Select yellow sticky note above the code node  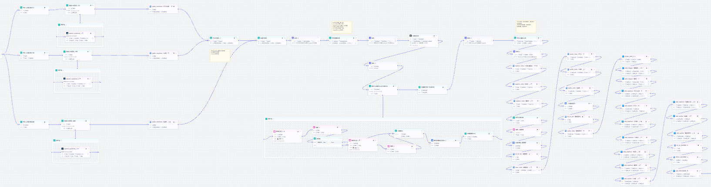point(342,27)
